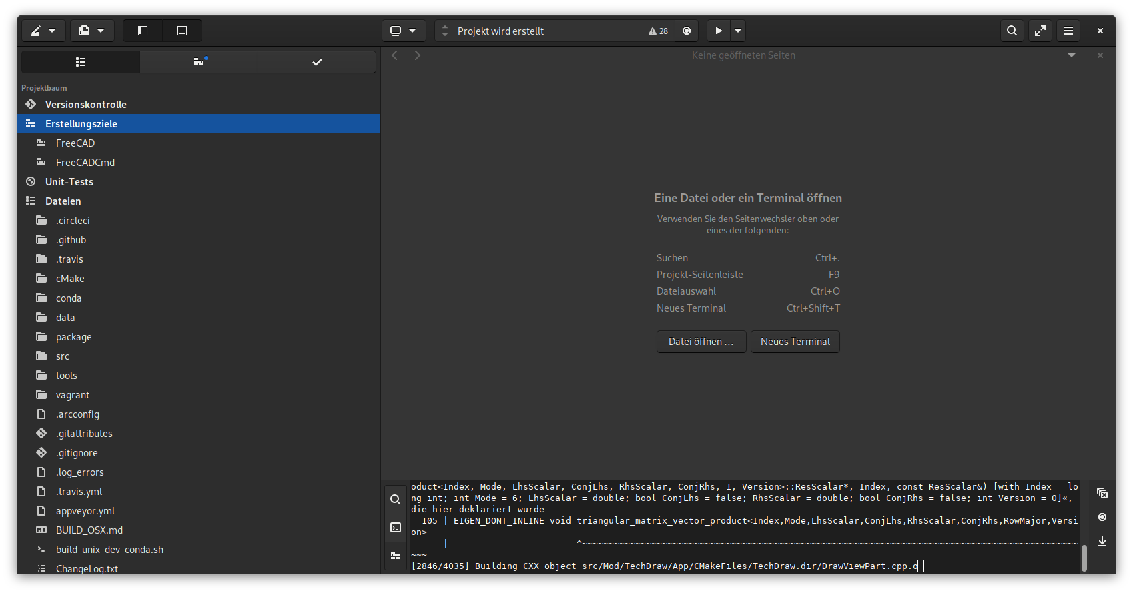1133x593 pixels.
Task: Click the Suchen shortcut row
Action: click(x=748, y=258)
